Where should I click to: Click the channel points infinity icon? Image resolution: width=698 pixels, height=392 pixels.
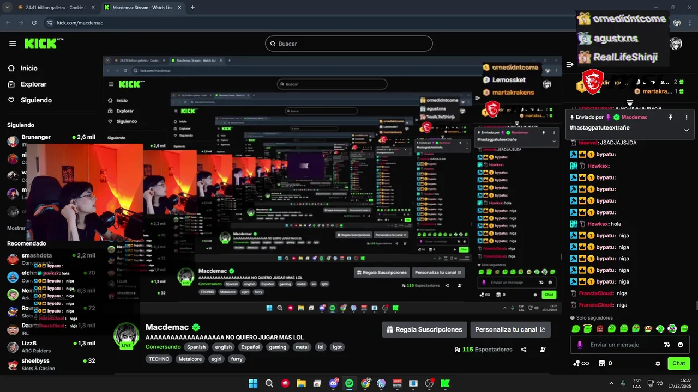[581, 363]
